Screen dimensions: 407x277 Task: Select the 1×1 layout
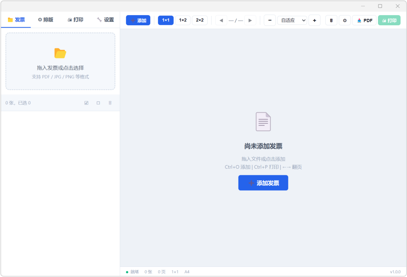click(165, 20)
